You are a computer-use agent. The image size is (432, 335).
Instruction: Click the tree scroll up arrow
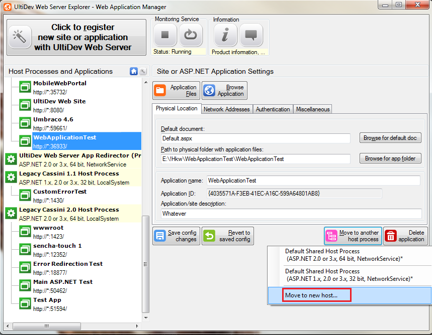tap(146, 82)
